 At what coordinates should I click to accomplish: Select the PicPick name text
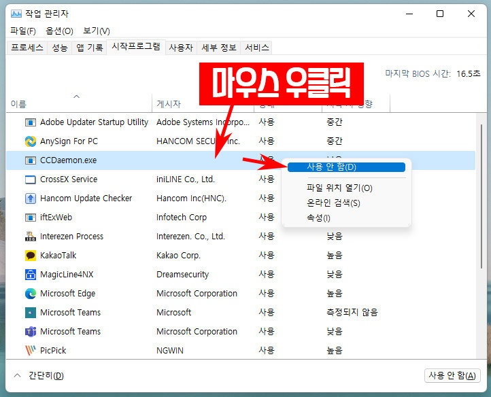[53, 350]
